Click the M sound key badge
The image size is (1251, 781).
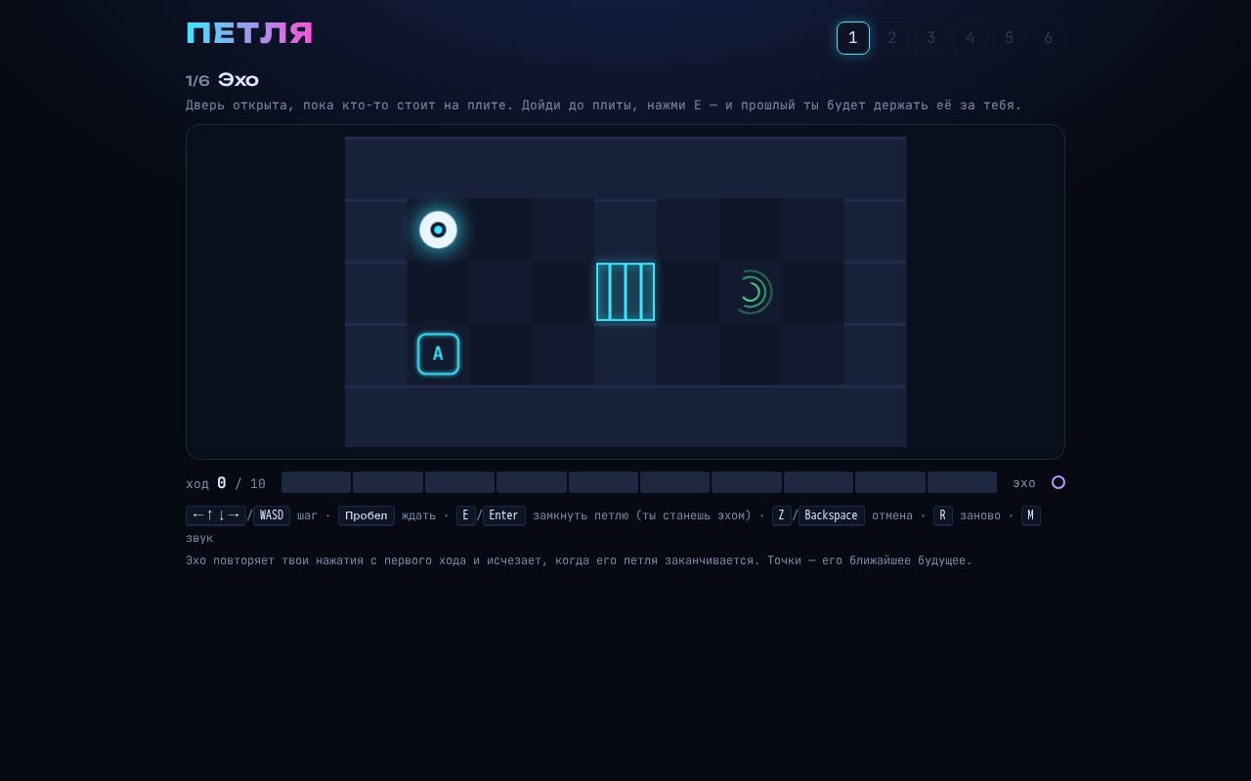point(1031,515)
